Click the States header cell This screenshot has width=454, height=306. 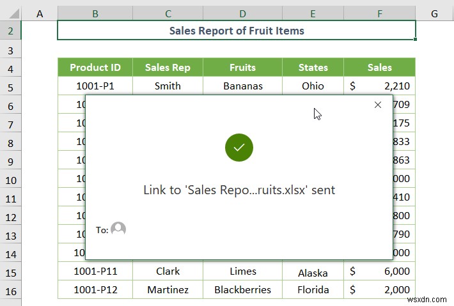(x=313, y=67)
